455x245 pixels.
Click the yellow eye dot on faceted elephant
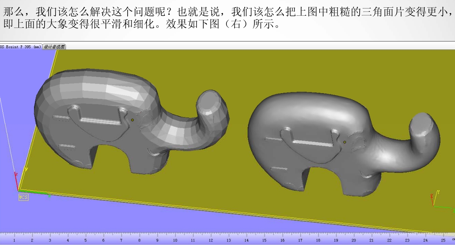point(132,120)
